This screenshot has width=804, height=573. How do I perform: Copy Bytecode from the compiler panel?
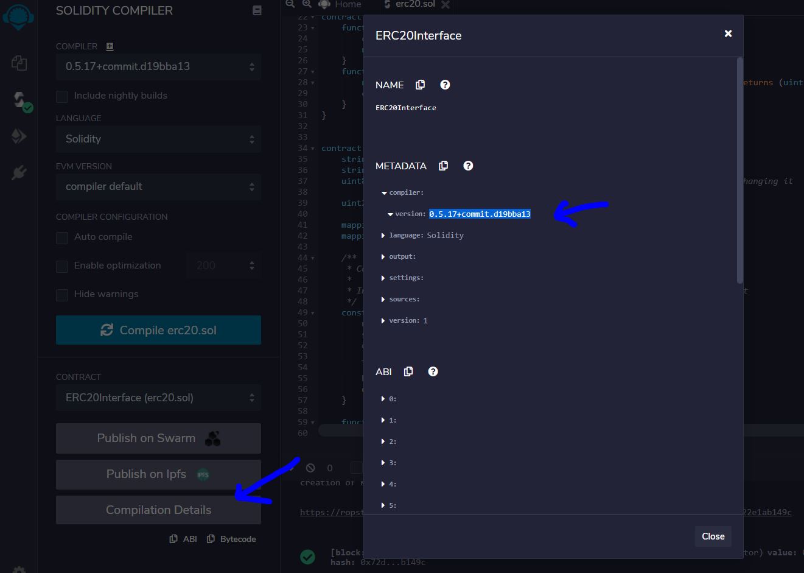(231, 539)
